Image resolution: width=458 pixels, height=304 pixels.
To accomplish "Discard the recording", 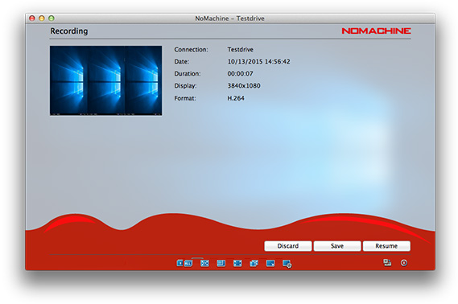I will [x=288, y=246].
